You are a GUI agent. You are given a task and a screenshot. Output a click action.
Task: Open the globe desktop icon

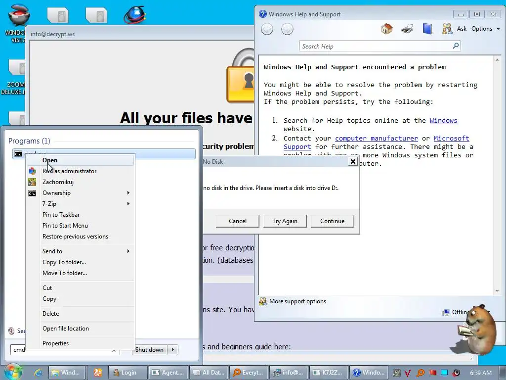pos(135,14)
